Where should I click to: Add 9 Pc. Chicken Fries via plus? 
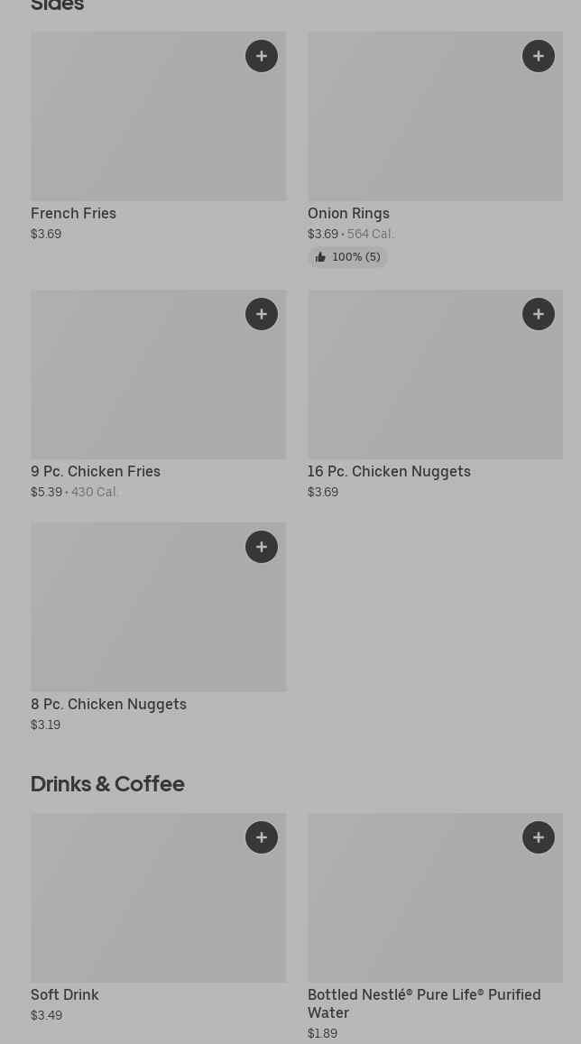[x=262, y=314]
